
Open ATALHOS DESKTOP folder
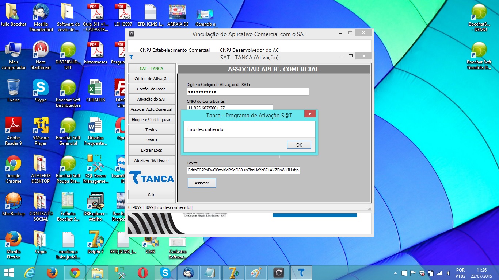[41, 169]
